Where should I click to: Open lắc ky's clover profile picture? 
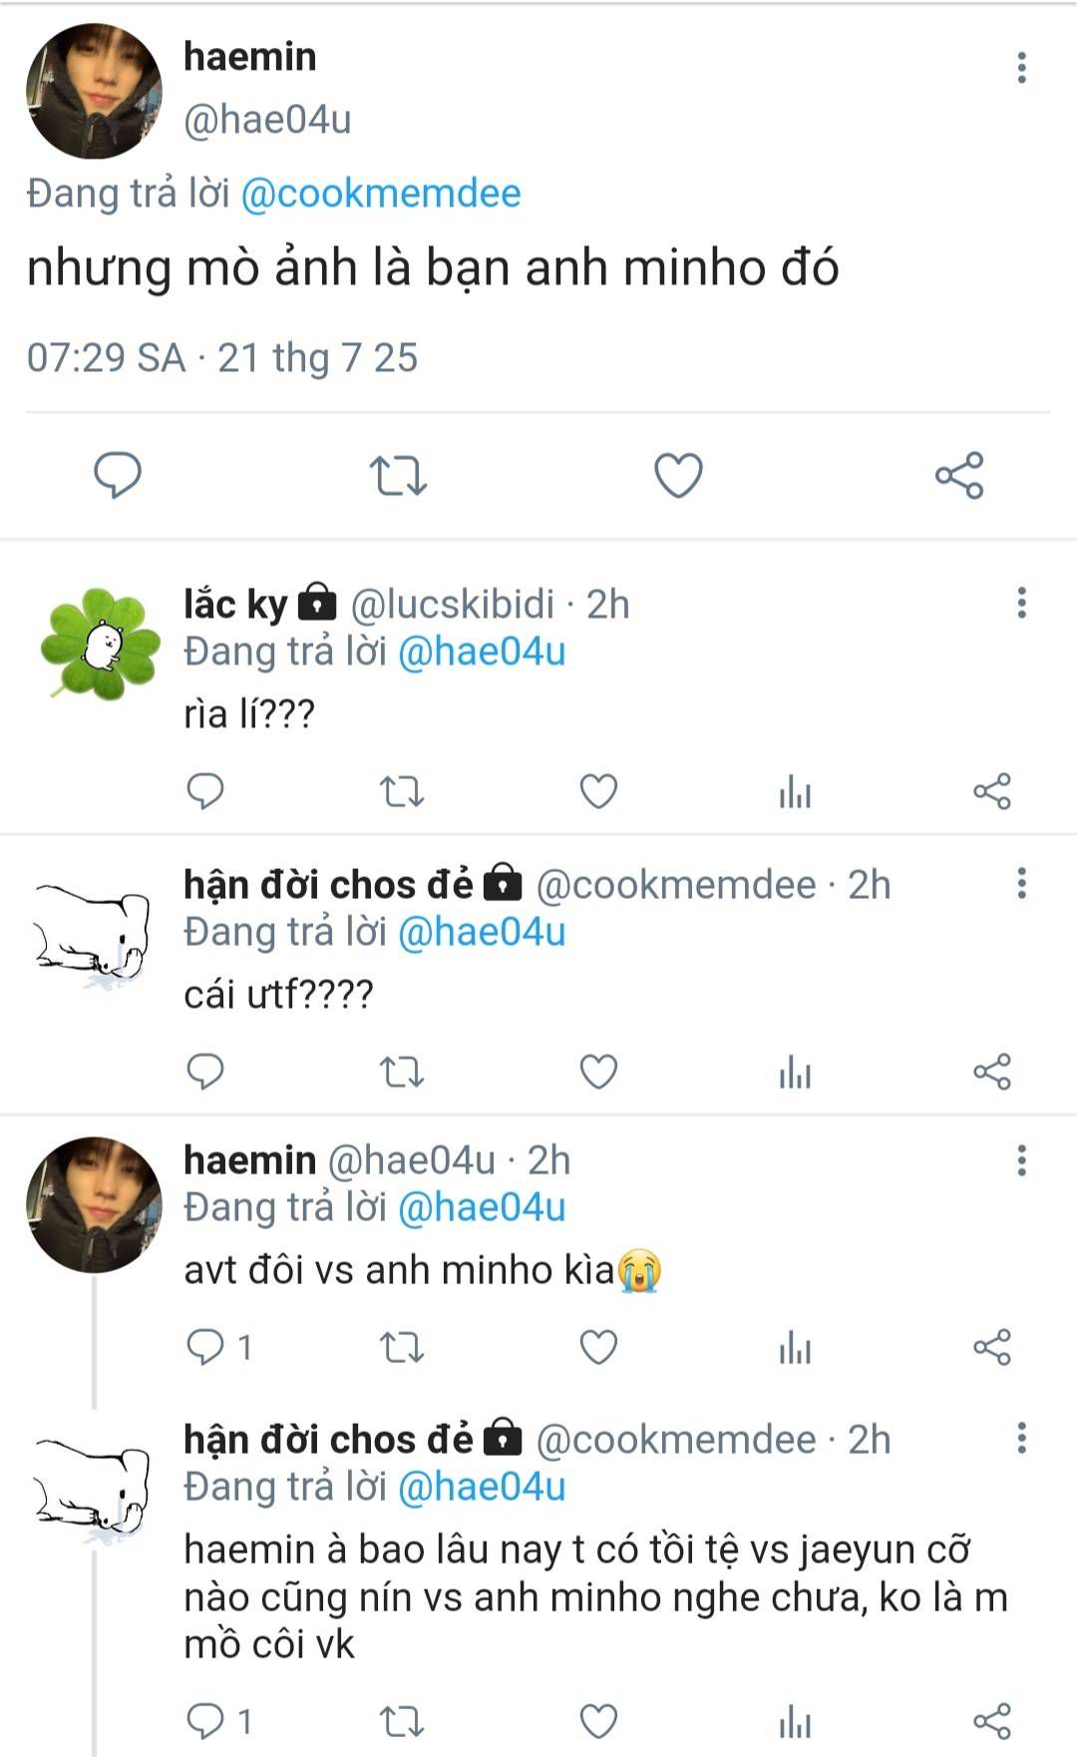click(x=100, y=644)
